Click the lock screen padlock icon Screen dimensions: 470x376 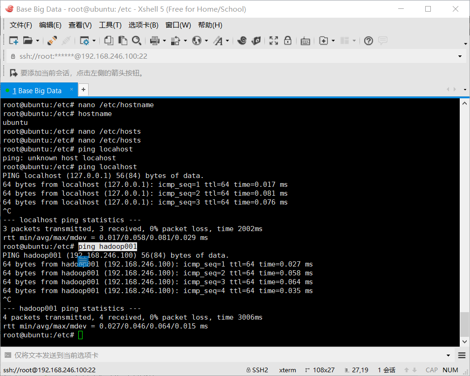pos(288,41)
